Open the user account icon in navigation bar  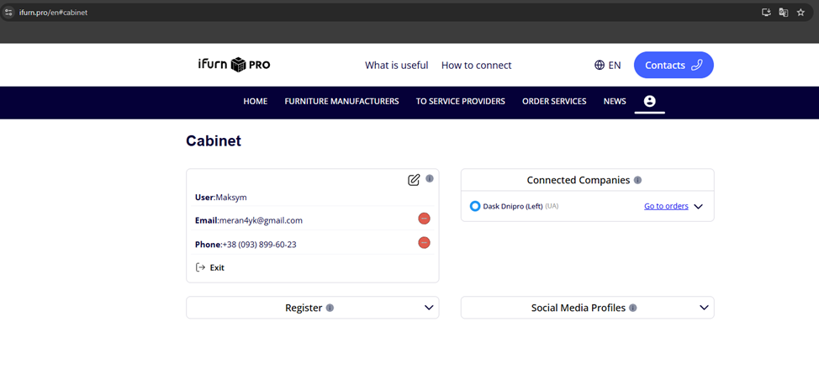pos(649,101)
